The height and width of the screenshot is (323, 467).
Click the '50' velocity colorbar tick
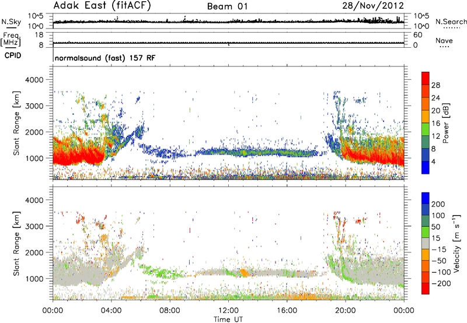coord(435,227)
